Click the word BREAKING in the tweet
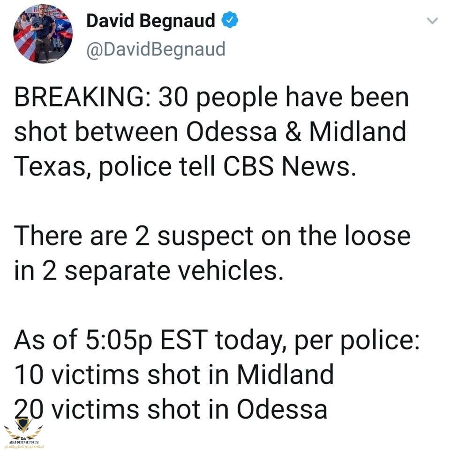The height and width of the screenshot is (450, 450). pyautogui.click(x=80, y=99)
